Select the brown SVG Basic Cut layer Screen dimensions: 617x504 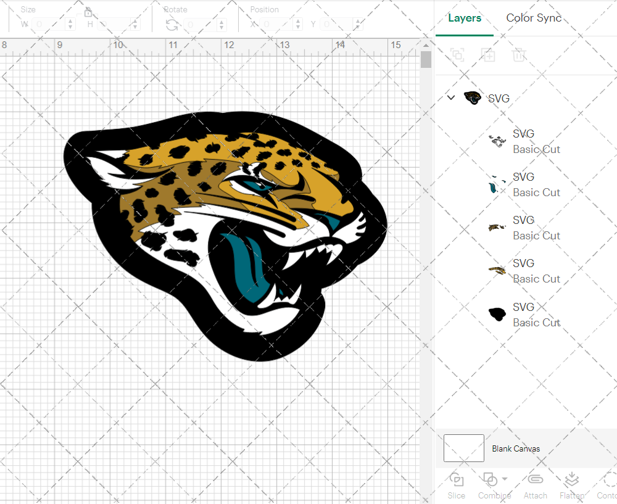[526, 228]
